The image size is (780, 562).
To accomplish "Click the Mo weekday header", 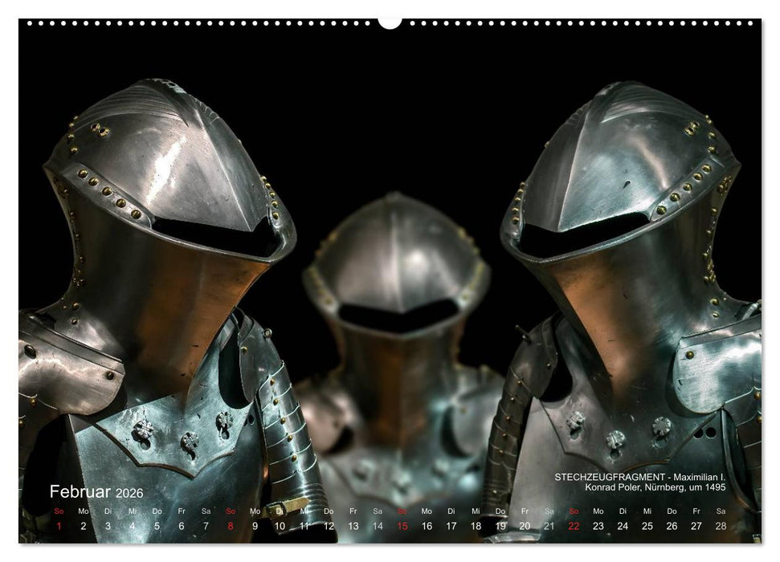I will click(x=84, y=509).
